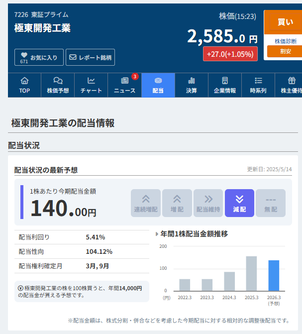Click the payout ratio value 104.12%
Screen dimensions: 302x334
(99, 251)
